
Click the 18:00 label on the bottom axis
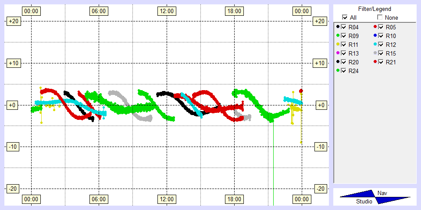tap(234, 199)
